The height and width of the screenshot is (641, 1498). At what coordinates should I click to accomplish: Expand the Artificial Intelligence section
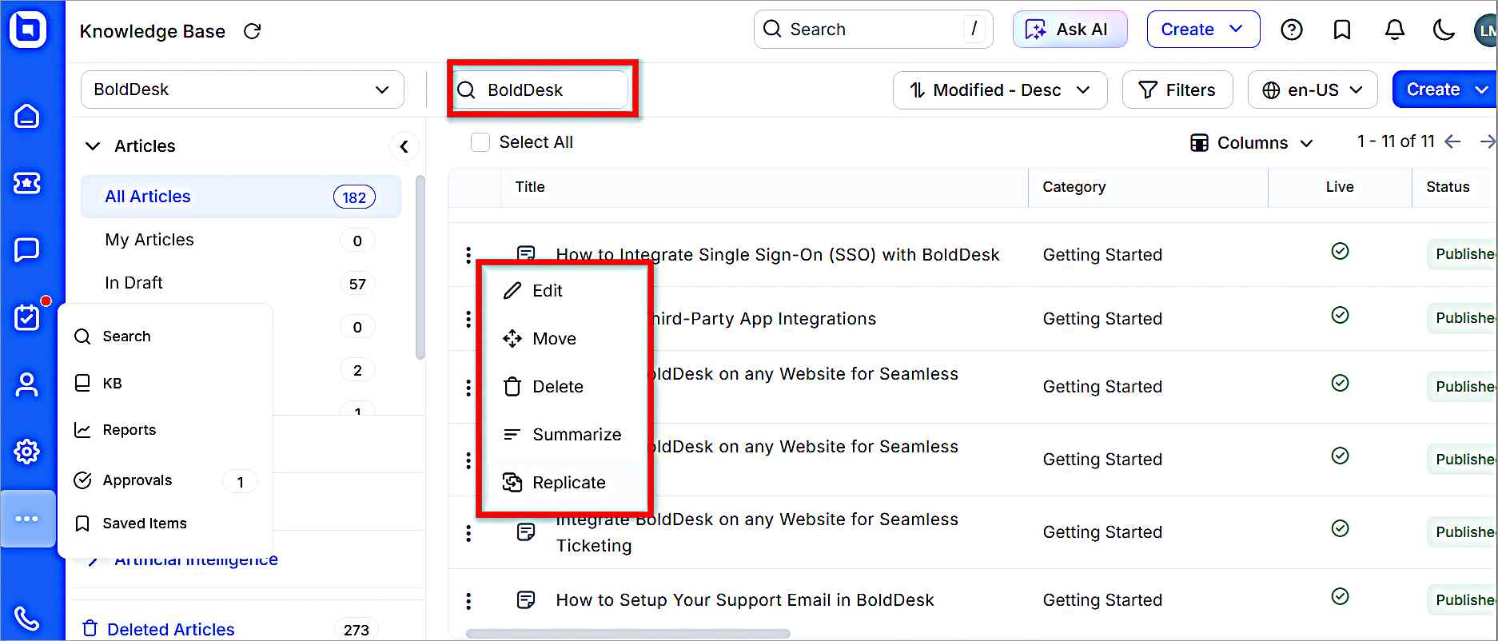pyautogui.click(x=93, y=560)
